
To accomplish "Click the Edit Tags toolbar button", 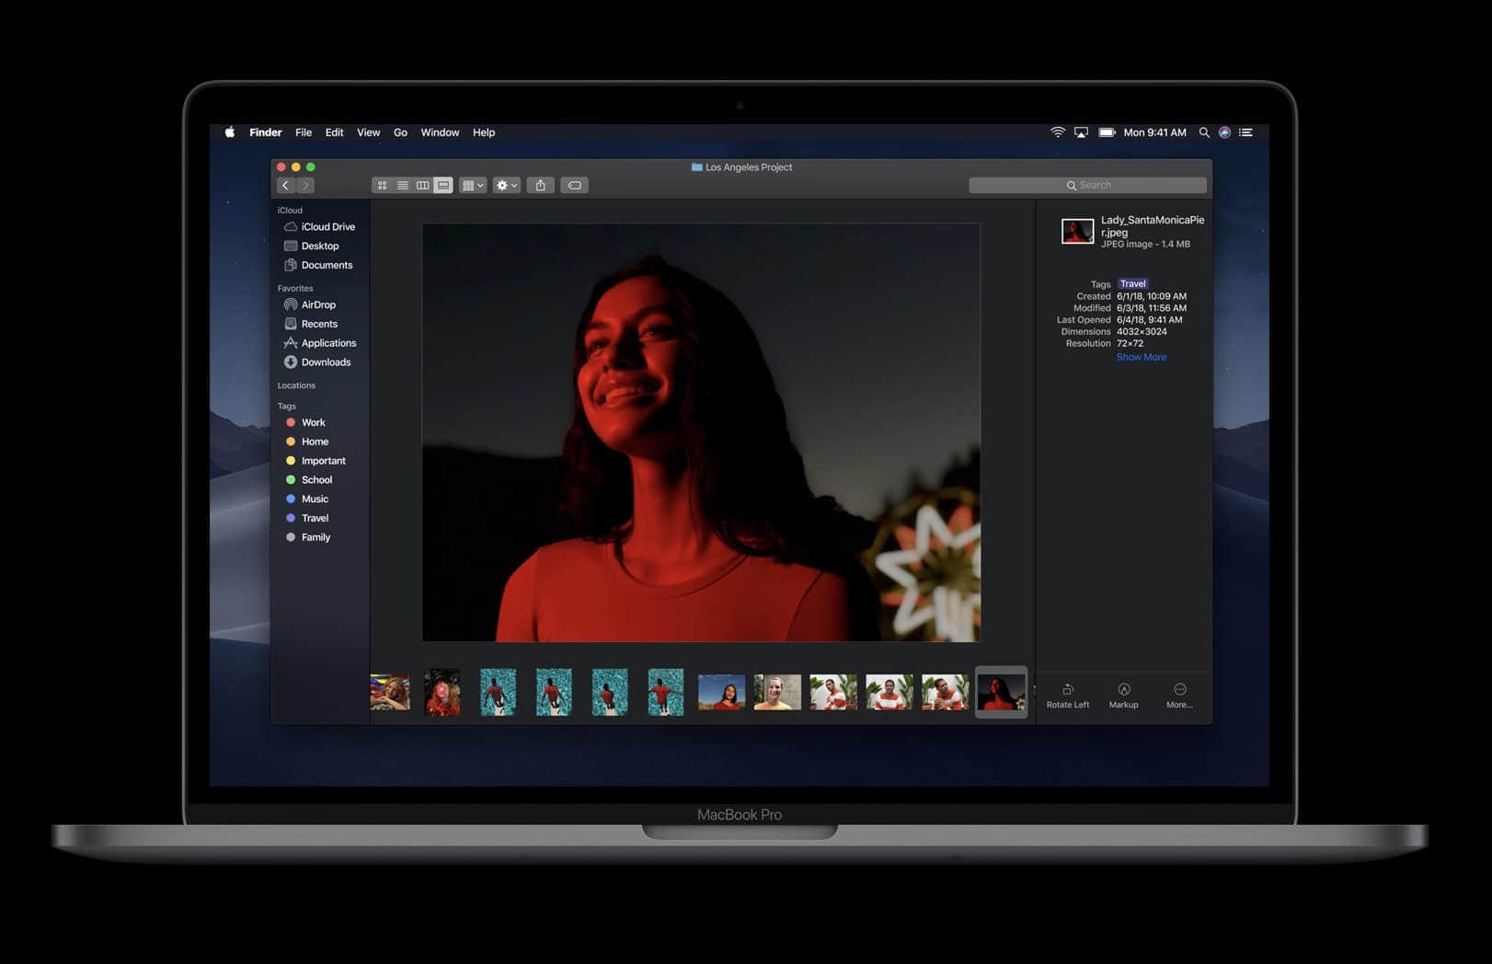I will point(575,186).
